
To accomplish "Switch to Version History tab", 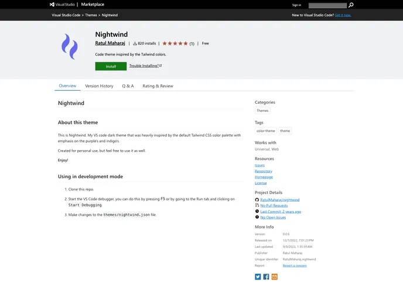I will pyautogui.click(x=99, y=86).
